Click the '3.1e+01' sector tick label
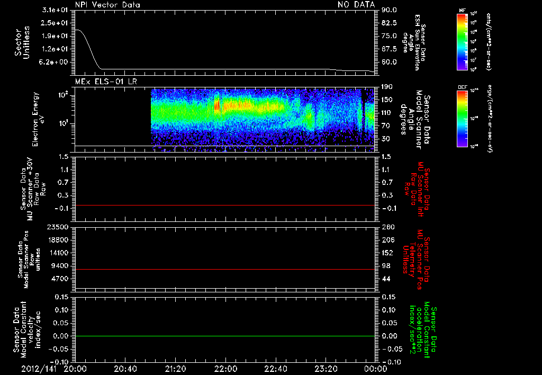This screenshot has height=375, width=542. click(x=55, y=10)
